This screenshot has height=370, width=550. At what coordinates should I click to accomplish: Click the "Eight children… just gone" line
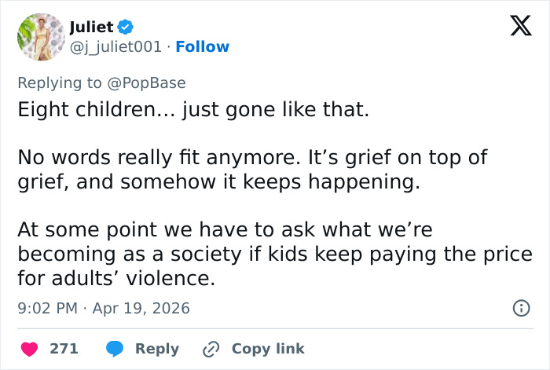[193, 109]
